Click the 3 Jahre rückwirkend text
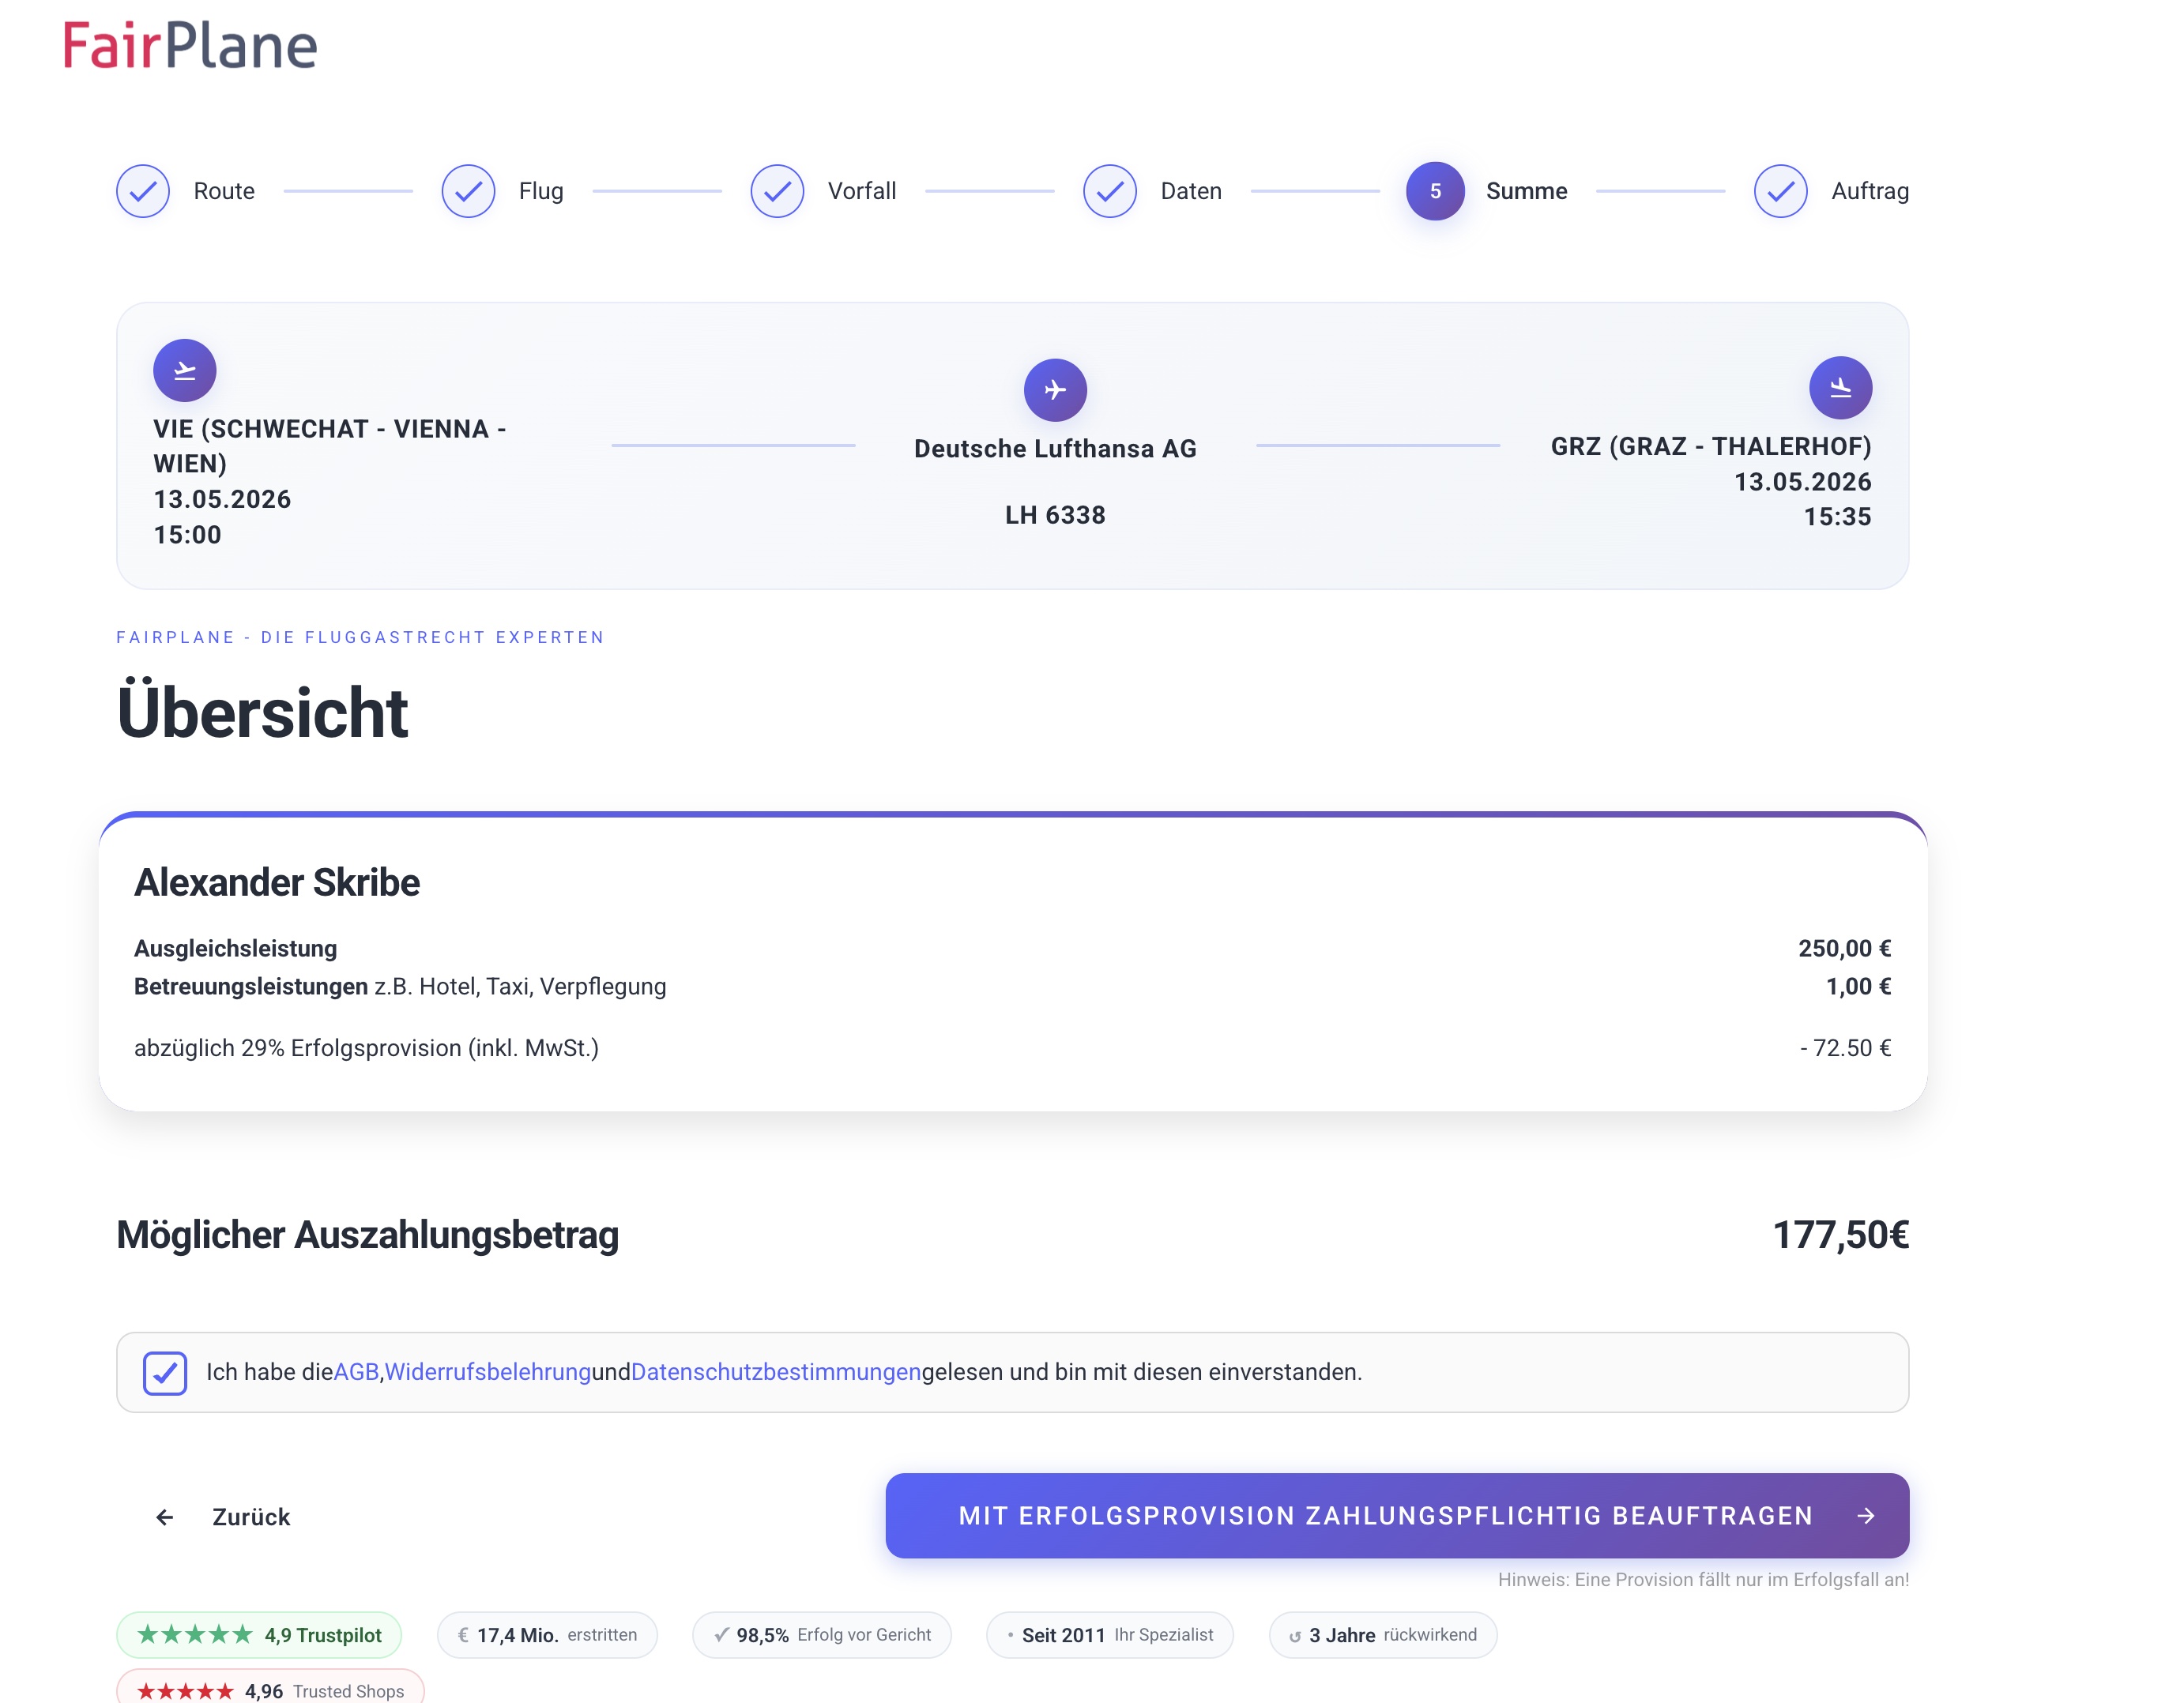Viewport: 2184px width, 1703px height. 1393,1635
